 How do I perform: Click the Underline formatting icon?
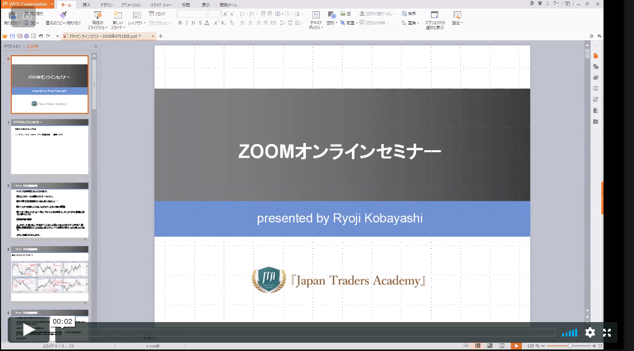(x=193, y=23)
